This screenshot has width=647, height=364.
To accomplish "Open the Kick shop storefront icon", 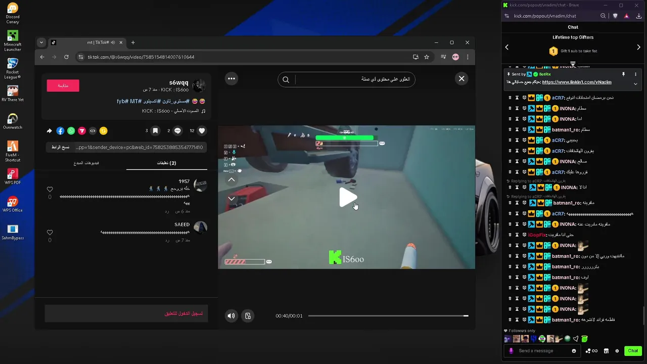I will [x=606, y=351].
